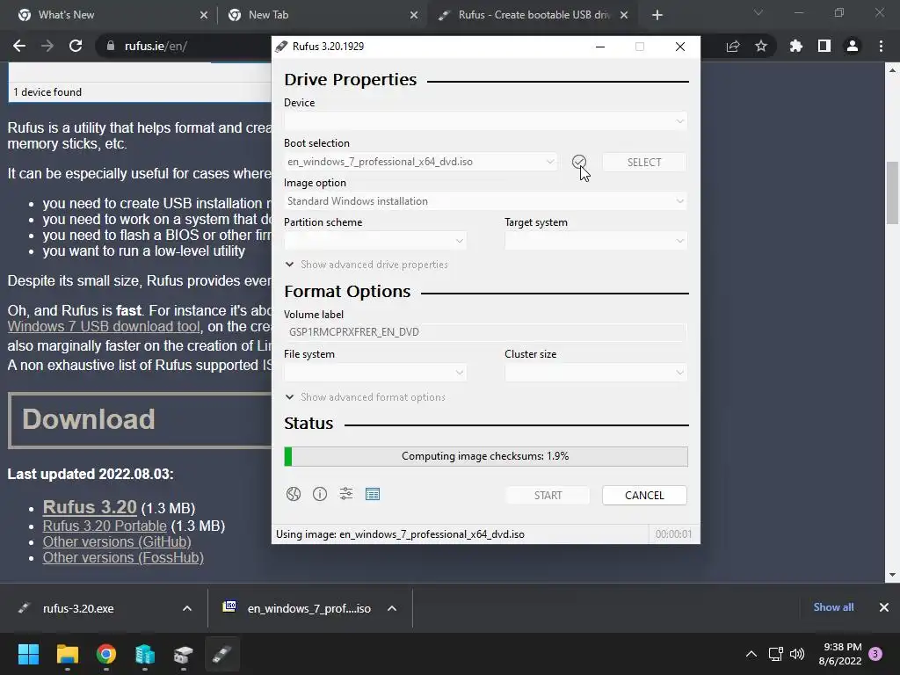Click Show all downloads

pyautogui.click(x=833, y=607)
